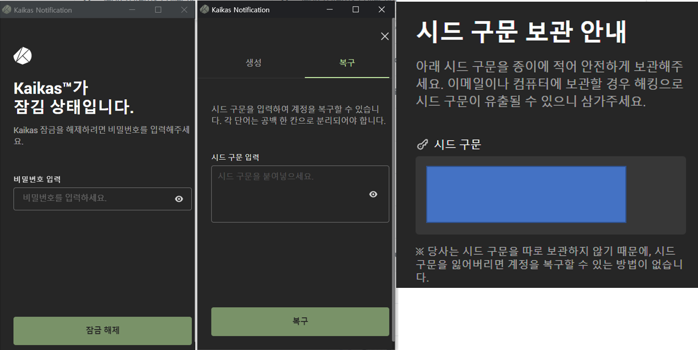Screen dimensions: 698x350
Task: Click the Kaikas™가 잠김 상태입니다 heading
Action: pos(74,97)
